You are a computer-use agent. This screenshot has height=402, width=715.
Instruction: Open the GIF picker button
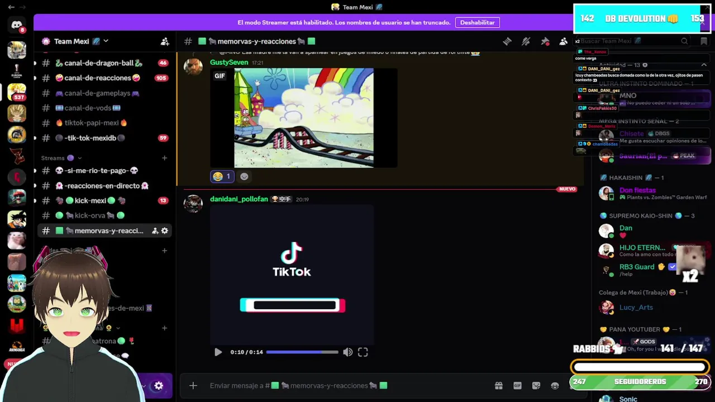[x=518, y=385]
